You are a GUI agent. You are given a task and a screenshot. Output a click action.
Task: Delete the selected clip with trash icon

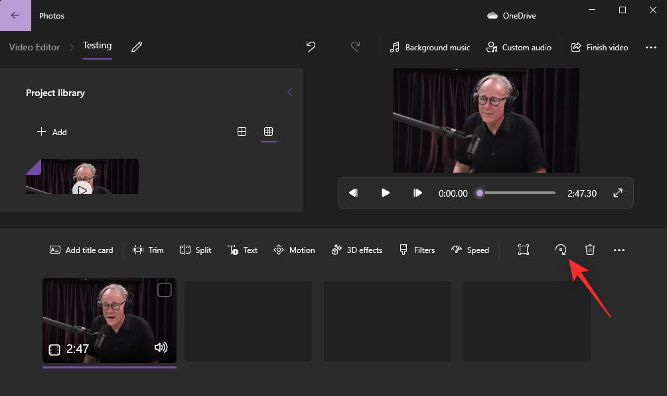[589, 250]
